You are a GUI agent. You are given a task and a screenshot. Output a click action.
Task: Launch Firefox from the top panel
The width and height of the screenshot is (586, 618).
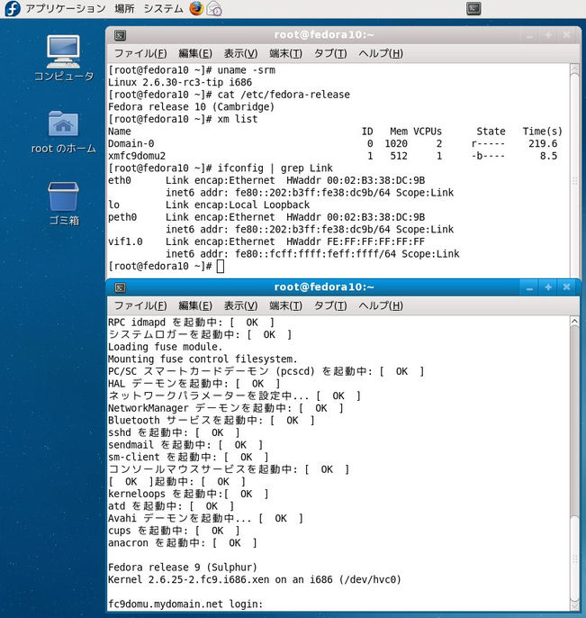click(196, 8)
